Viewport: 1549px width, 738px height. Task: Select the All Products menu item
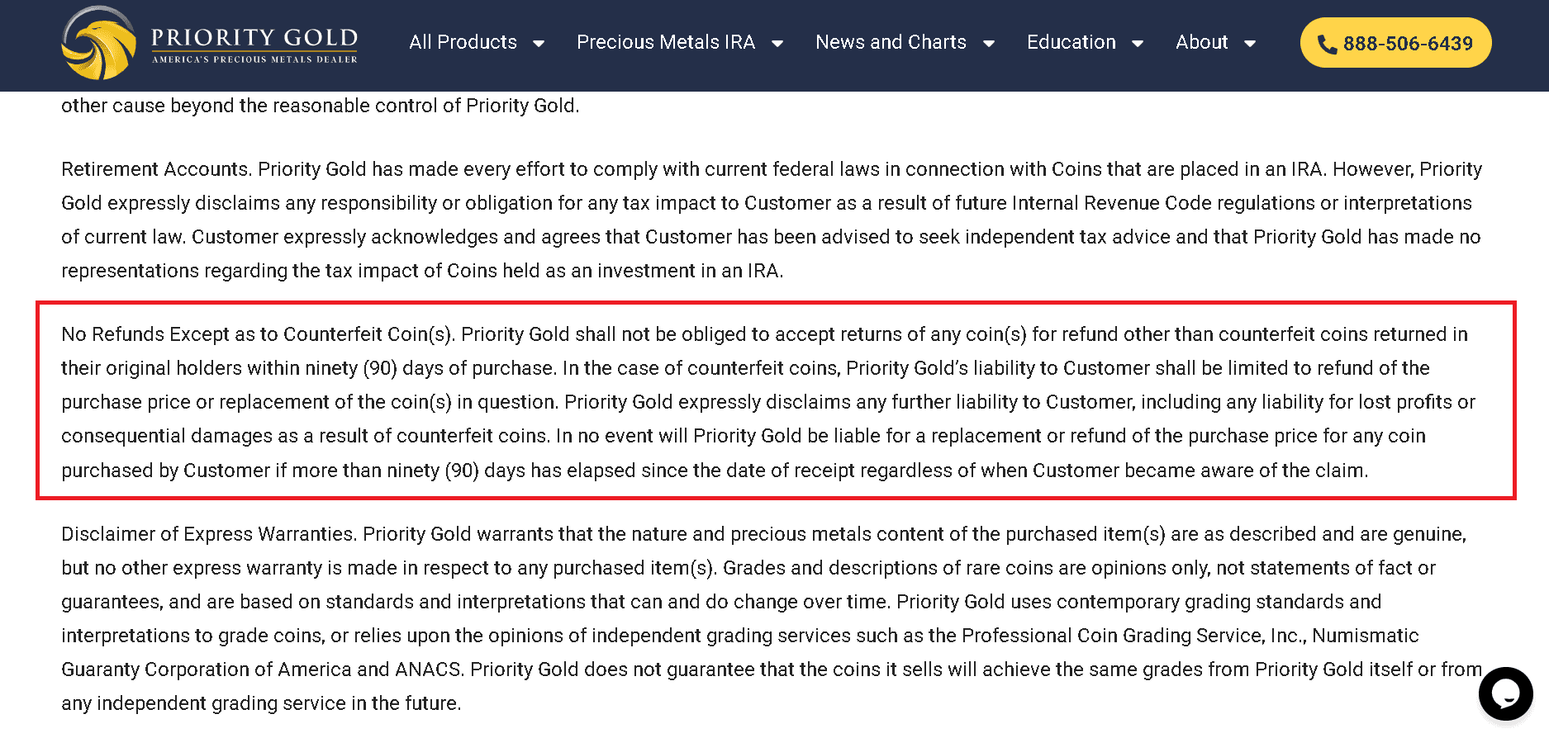click(x=463, y=42)
